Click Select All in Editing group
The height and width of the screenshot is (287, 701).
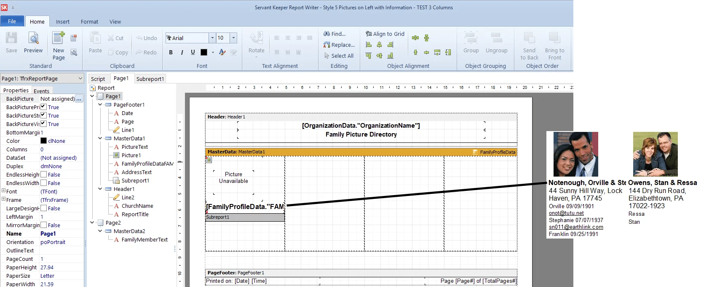[x=339, y=56]
